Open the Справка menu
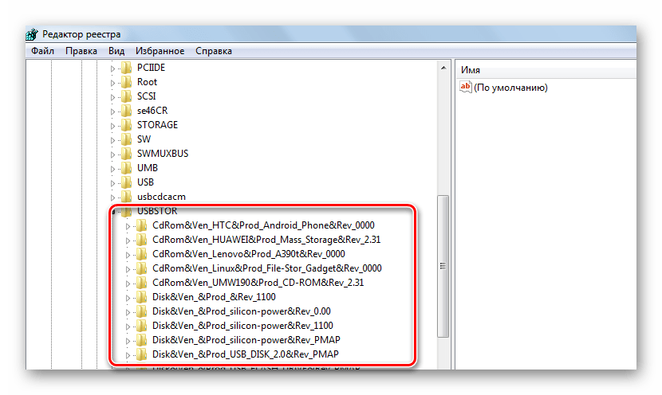Viewport: 662px width, 395px height. 213,51
